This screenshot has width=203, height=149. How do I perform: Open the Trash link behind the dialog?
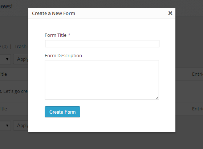(21, 47)
